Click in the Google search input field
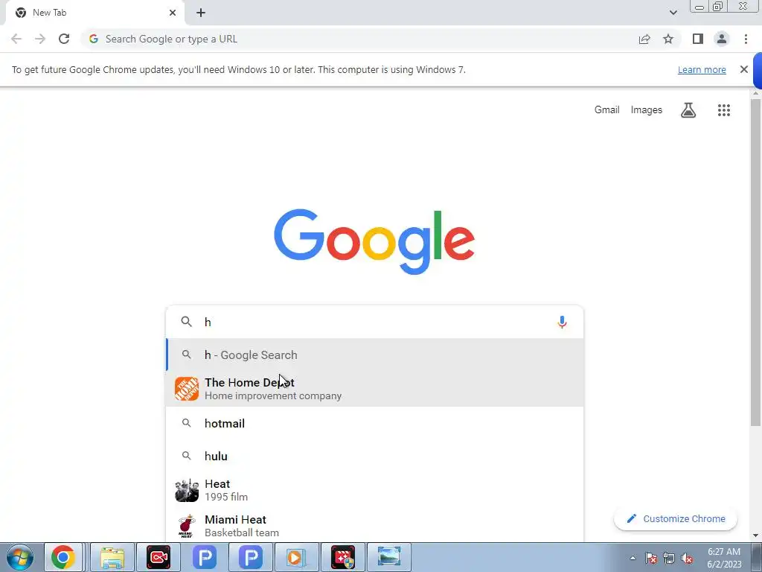The width and height of the screenshot is (762, 572). pos(377,322)
